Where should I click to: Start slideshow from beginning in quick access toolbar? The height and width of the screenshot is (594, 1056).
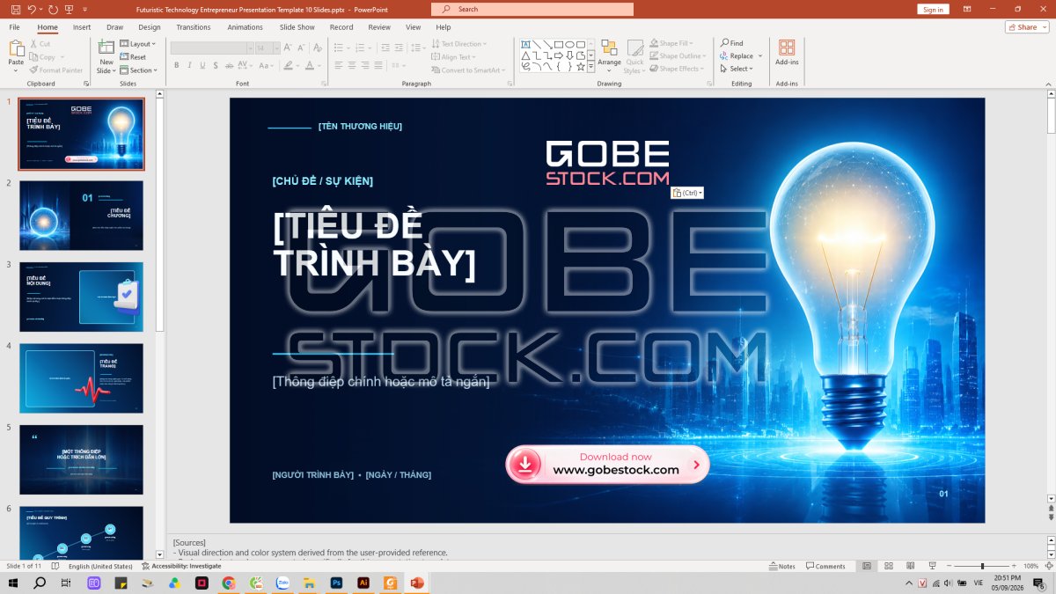tap(70, 9)
